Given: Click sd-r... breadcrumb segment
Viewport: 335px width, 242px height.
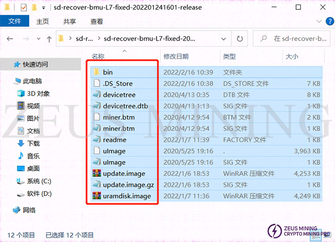Looking at the screenshot, I should 84,39.
